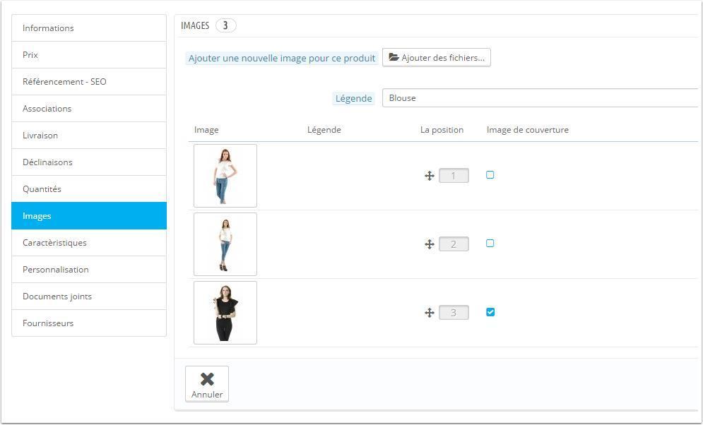
Task: Click the X icon above Annuler
Action: pyautogui.click(x=207, y=379)
